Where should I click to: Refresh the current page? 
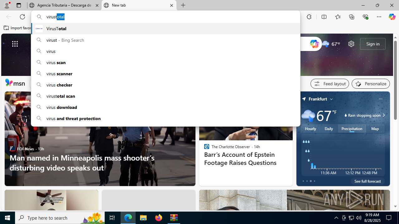[22, 17]
